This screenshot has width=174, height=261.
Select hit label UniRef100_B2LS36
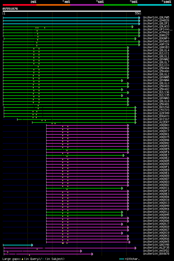point(156,92)
